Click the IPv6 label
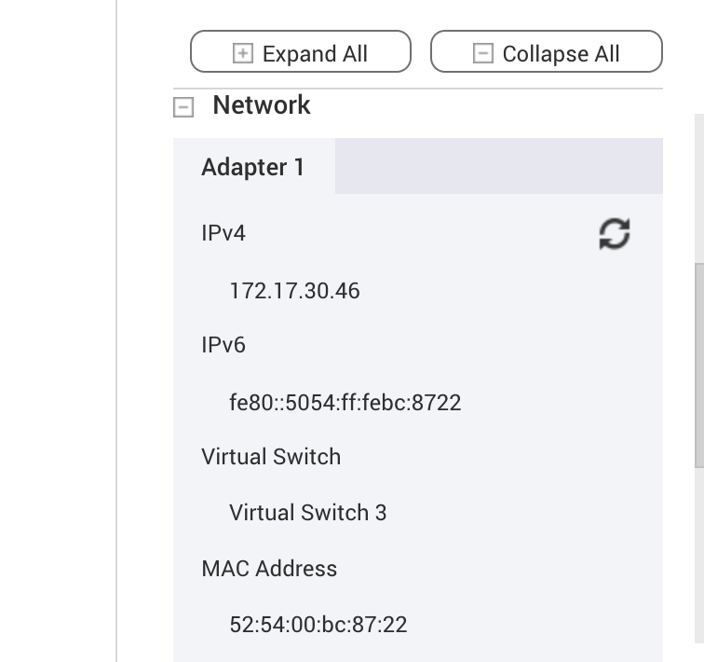 click(x=223, y=345)
